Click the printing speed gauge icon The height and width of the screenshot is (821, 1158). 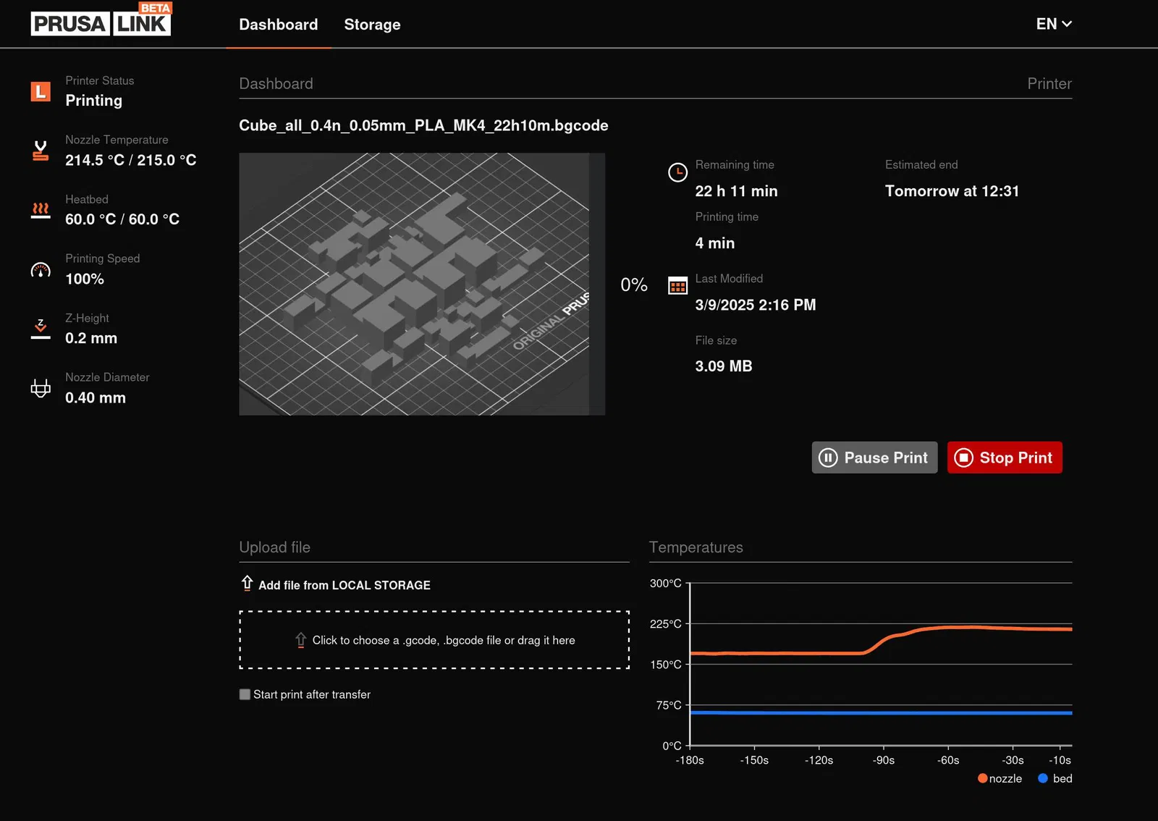[x=41, y=270]
